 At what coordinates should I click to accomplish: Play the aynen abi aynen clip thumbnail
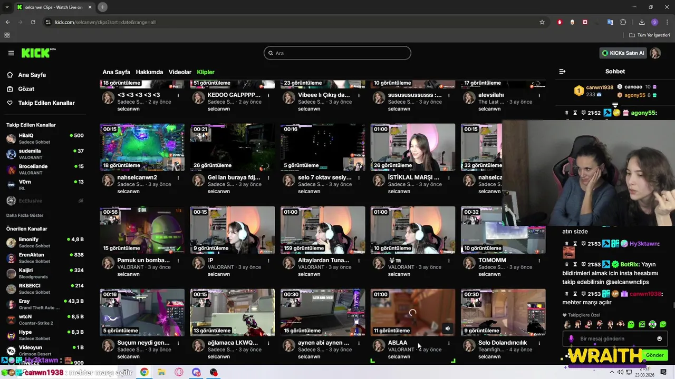pyautogui.click(x=323, y=312)
